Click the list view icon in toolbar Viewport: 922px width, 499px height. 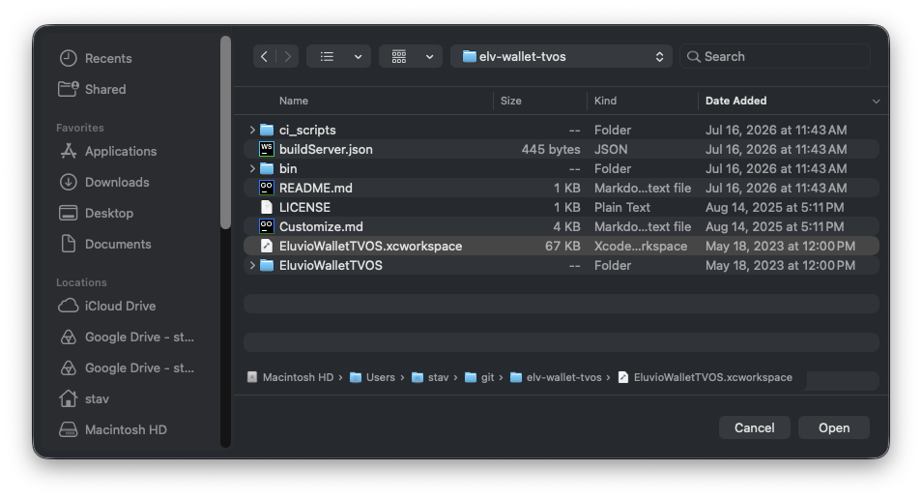327,56
